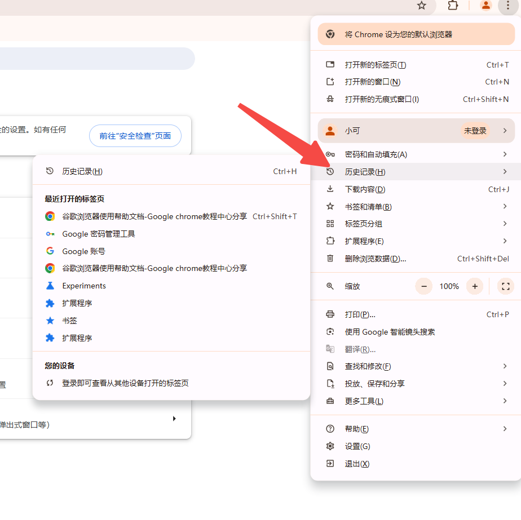Toggle fullscreen mode button
521x520 pixels.
pyautogui.click(x=505, y=286)
